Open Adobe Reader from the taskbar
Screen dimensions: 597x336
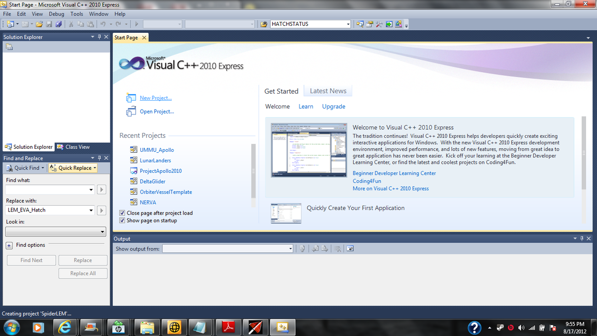[x=228, y=327]
